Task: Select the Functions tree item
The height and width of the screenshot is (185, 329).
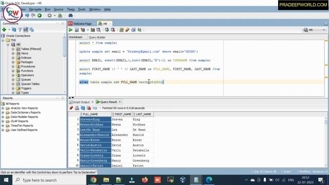Action: [x=27, y=71]
